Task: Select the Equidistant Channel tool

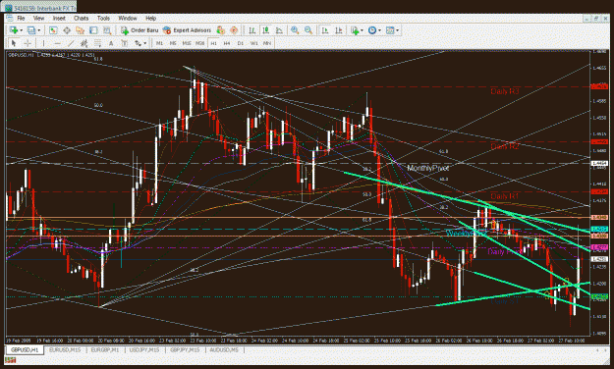Action: [84, 43]
